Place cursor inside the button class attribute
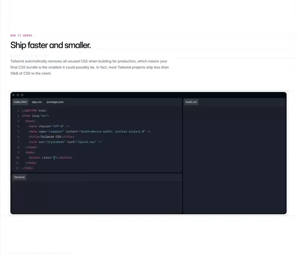 (54, 157)
